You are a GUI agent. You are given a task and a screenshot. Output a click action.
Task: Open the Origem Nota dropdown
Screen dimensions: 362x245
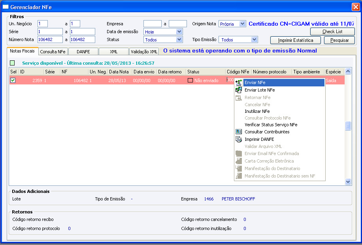pyautogui.click(x=242, y=24)
